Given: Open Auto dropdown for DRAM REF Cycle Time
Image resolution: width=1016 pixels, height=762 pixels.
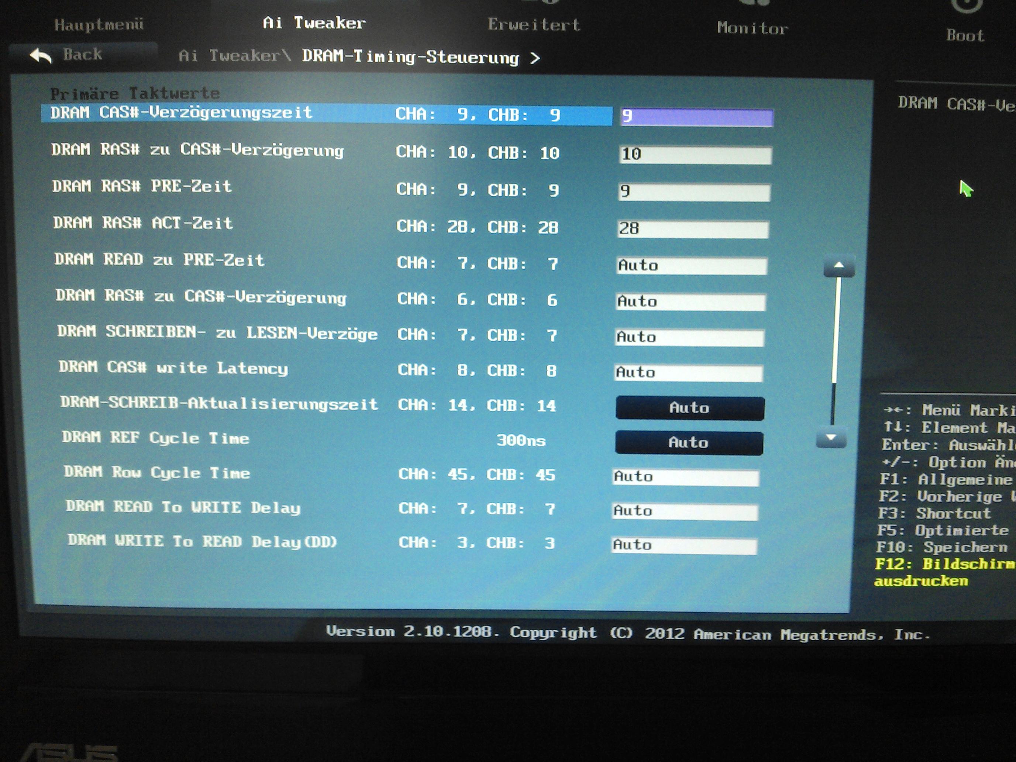Looking at the screenshot, I should (x=689, y=443).
